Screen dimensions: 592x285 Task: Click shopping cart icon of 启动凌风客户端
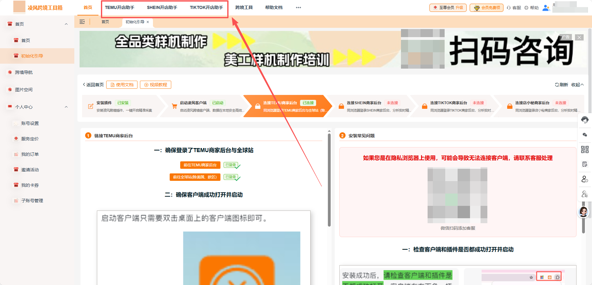pos(174,106)
